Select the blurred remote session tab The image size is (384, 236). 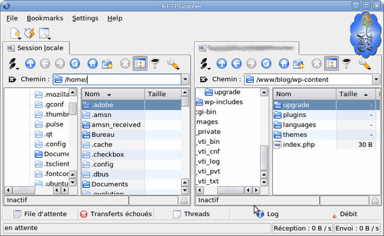click(247, 48)
